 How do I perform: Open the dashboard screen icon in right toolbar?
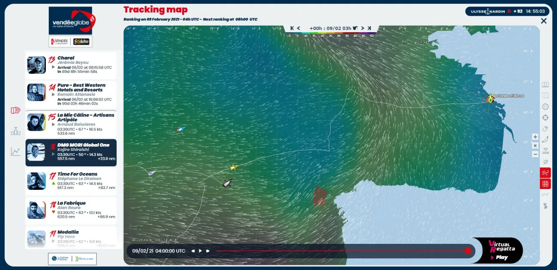tap(545, 84)
